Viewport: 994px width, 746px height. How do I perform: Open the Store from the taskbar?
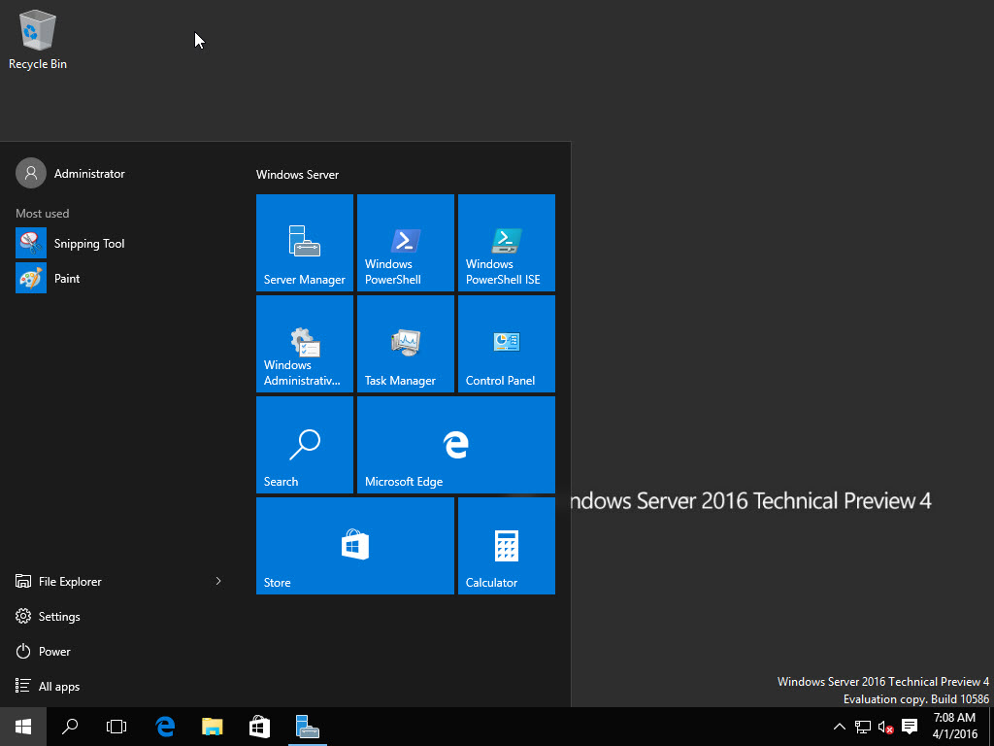pos(259,727)
